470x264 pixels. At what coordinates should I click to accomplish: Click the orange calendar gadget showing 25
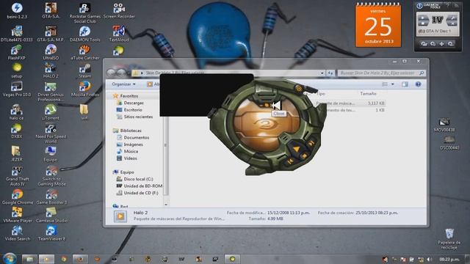coord(378,25)
